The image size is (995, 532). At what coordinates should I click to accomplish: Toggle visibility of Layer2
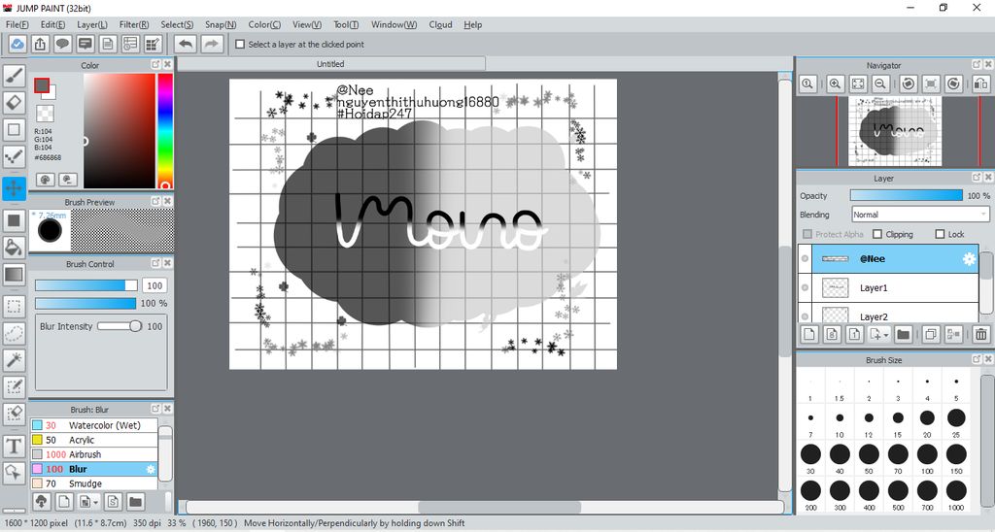805,316
